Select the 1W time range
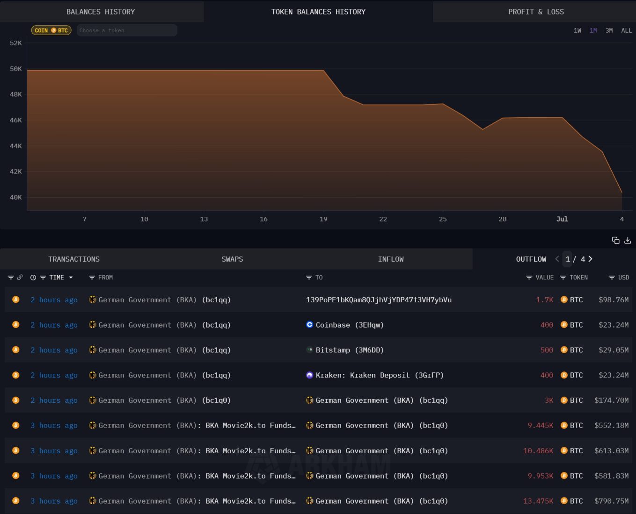The width and height of the screenshot is (636, 514). click(577, 30)
